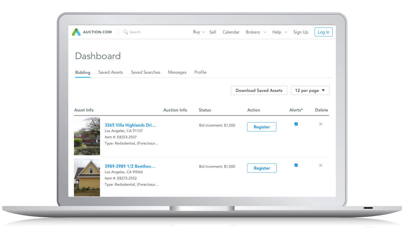The width and height of the screenshot is (404, 232).
Task: Delete the 3265 Villa Highlands asset
Action: [320, 124]
